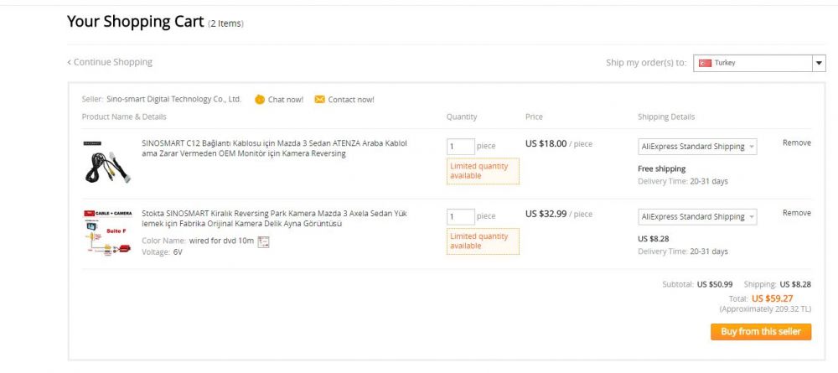Open Contact now link
The width and height of the screenshot is (838, 373).
tap(351, 100)
